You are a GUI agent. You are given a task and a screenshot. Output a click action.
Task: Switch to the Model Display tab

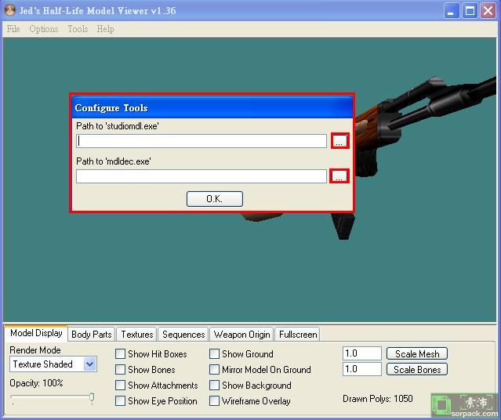36,333
